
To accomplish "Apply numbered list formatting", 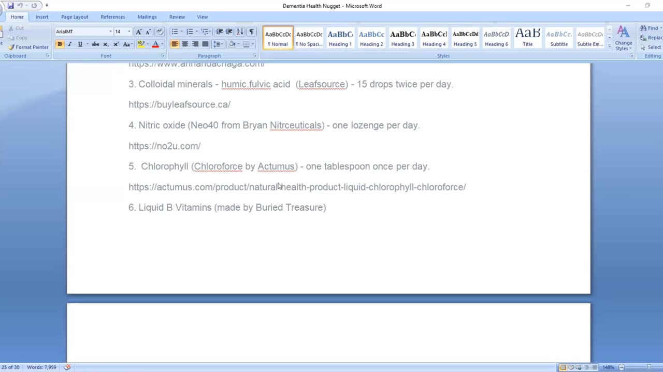I will pyautogui.click(x=190, y=32).
